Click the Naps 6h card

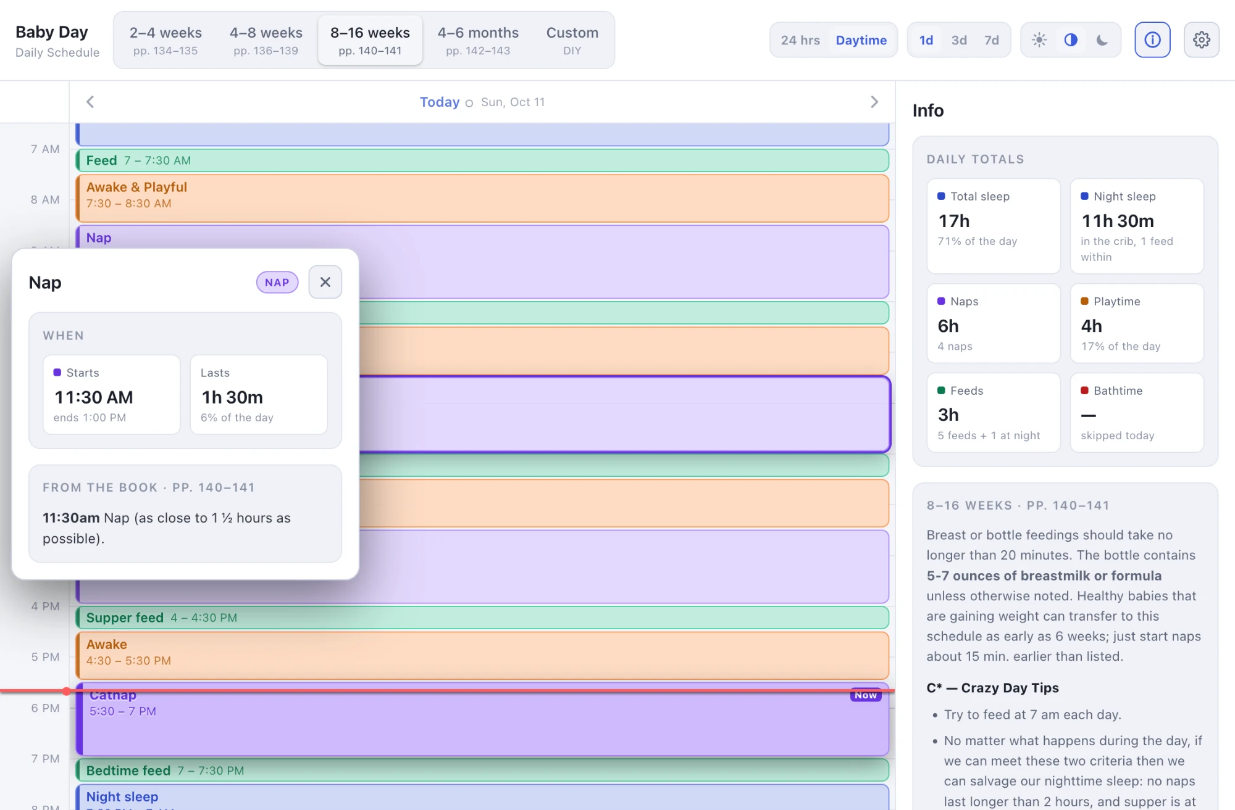[994, 323]
